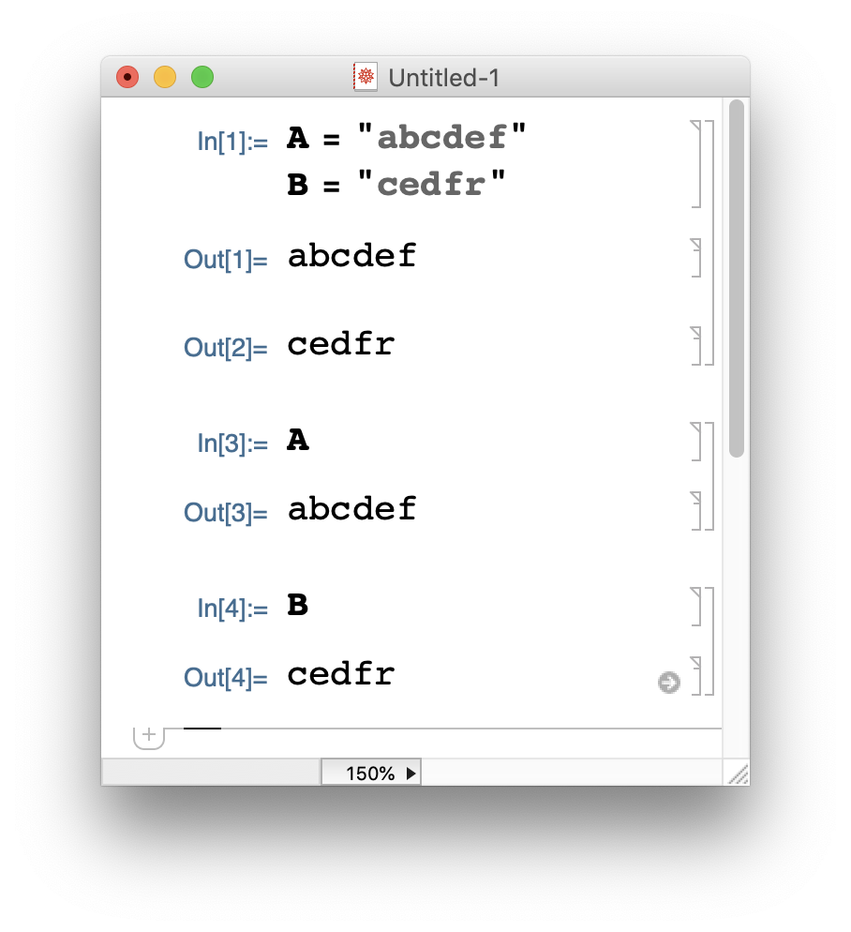
Task: Click the vertical scrollbar thumb
Action: [x=737, y=278]
